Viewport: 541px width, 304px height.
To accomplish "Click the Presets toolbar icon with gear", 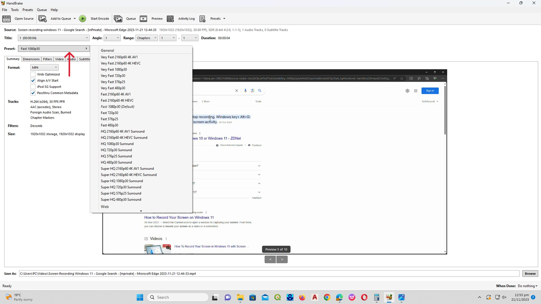I will click(202, 19).
